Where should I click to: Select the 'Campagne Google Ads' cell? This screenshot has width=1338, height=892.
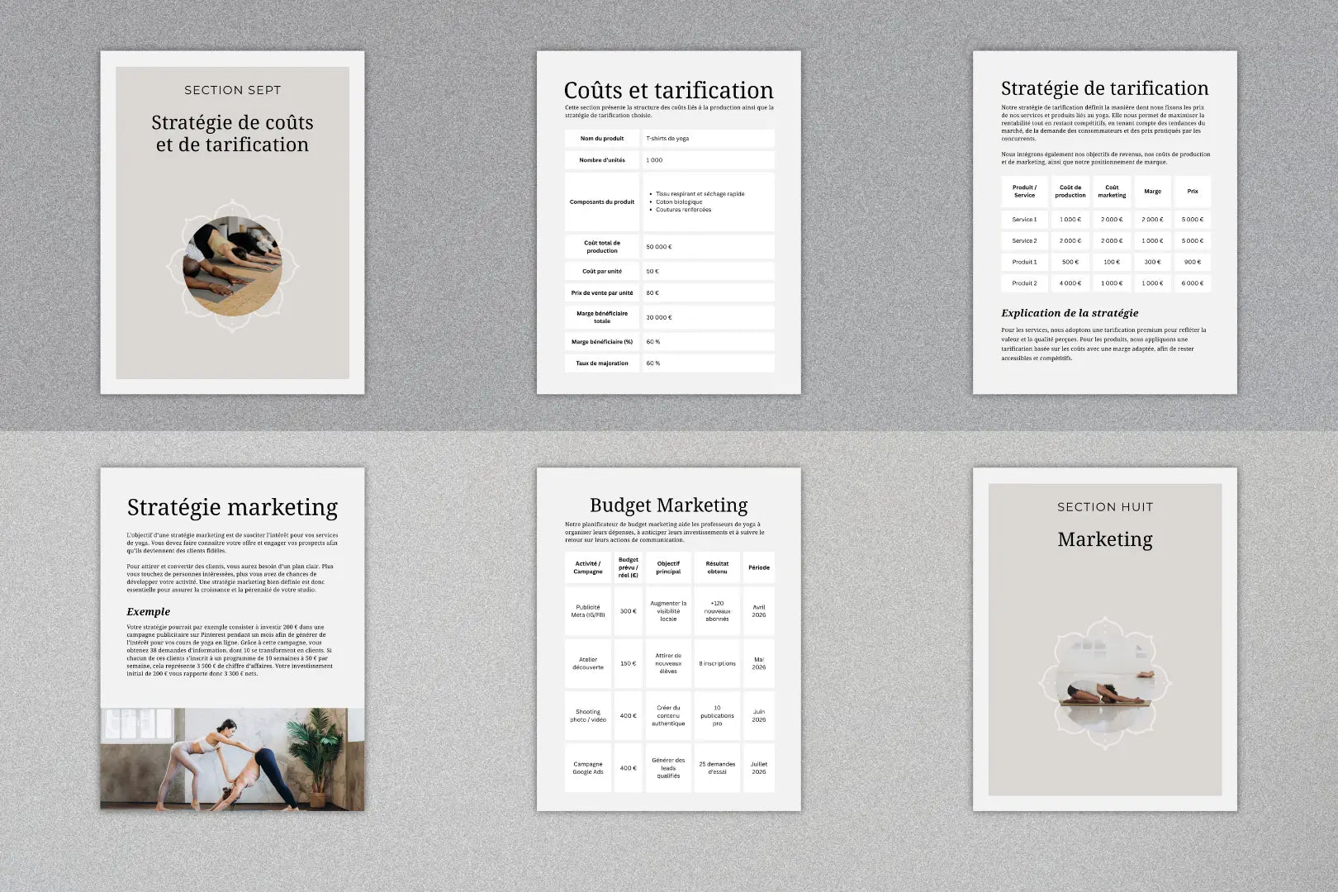(588, 768)
